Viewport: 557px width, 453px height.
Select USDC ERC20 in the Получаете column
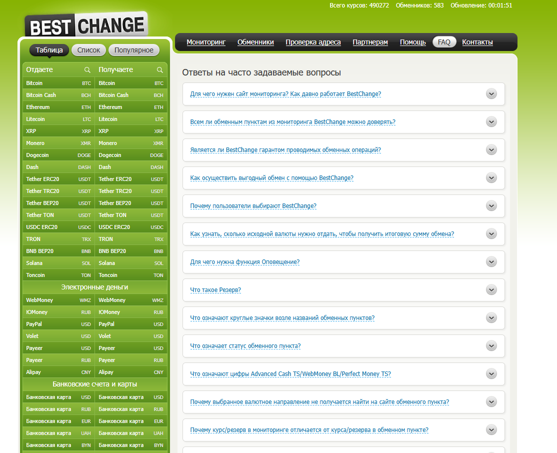(x=131, y=227)
